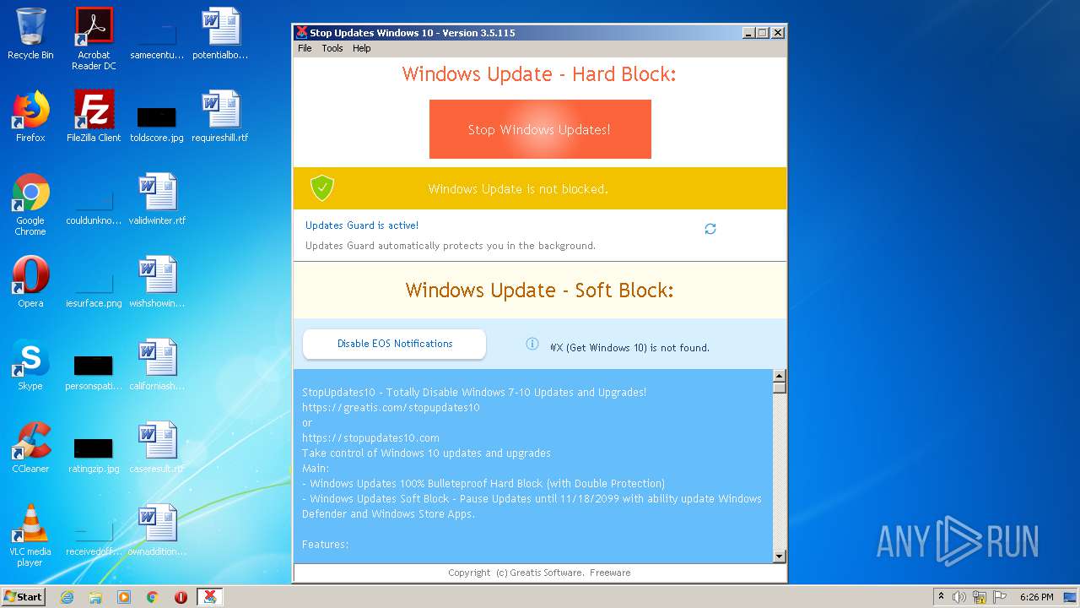Screen dimensions: 1080x608
Task: Click the Chrome icon in the taskbar
Action: [x=152, y=597]
